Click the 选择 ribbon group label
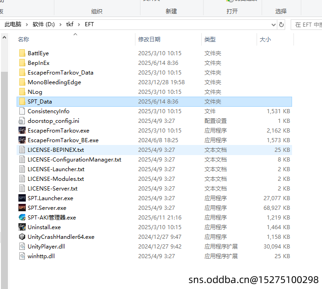322x289 pixels. [281, 12]
